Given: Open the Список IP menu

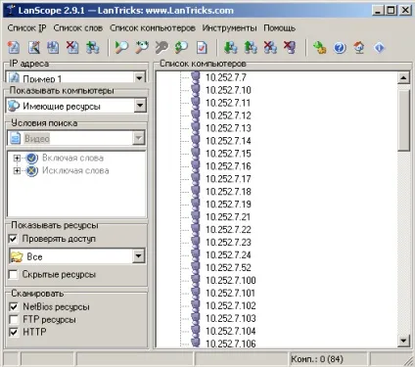Looking at the screenshot, I should pos(27,28).
